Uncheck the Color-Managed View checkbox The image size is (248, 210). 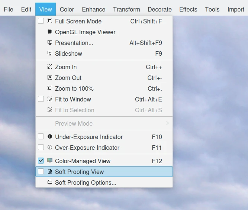pos(41,161)
